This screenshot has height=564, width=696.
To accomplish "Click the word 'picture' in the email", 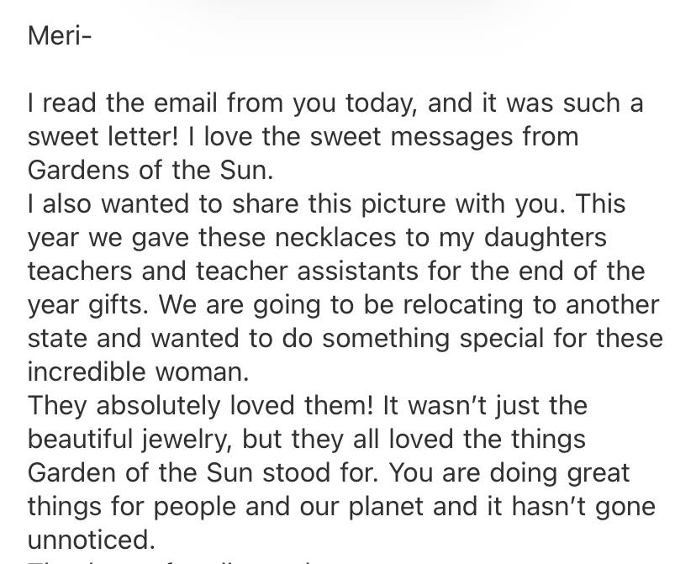I will click(x=403, y=204).
